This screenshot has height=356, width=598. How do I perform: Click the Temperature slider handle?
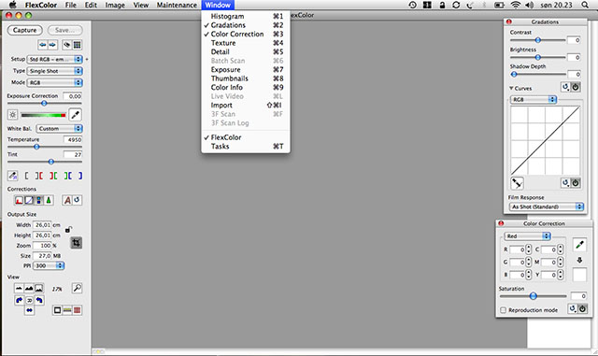click(x=36, y=147)
